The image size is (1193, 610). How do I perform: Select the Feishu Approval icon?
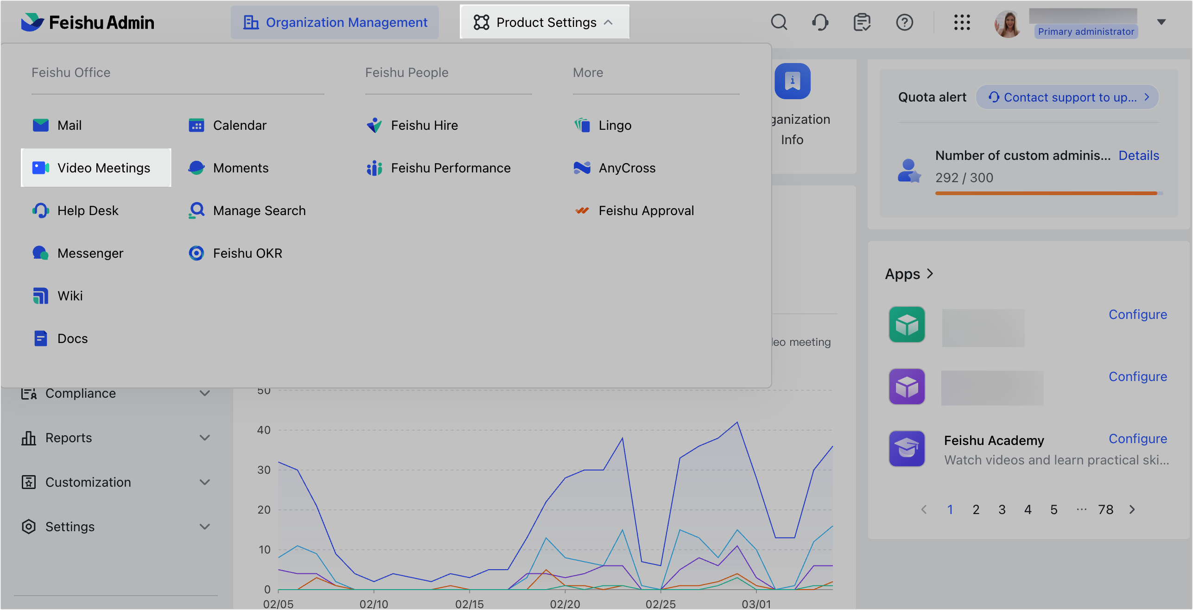click(x=582, y=210)
